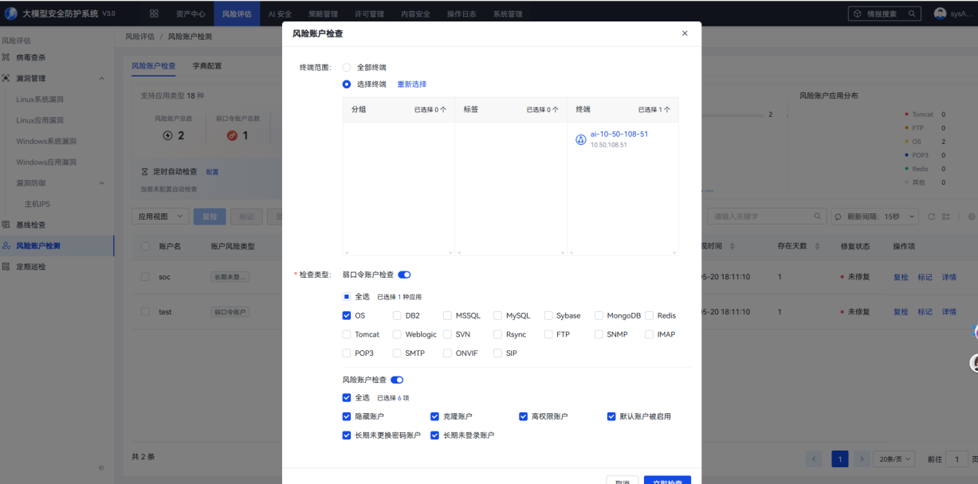The height and width of the screenshot is (484, 978).
Task: Click the 重新选择 link
Action: [412, 84]
